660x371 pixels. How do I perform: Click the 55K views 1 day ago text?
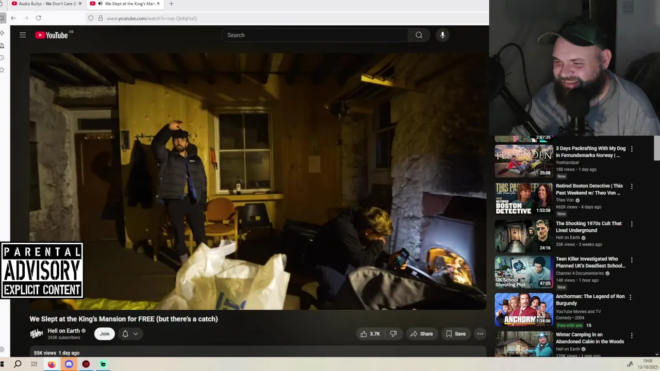click(57, 353)
